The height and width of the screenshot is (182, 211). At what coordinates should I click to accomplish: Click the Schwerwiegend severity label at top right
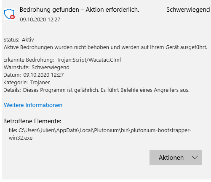tap(188, 10)
